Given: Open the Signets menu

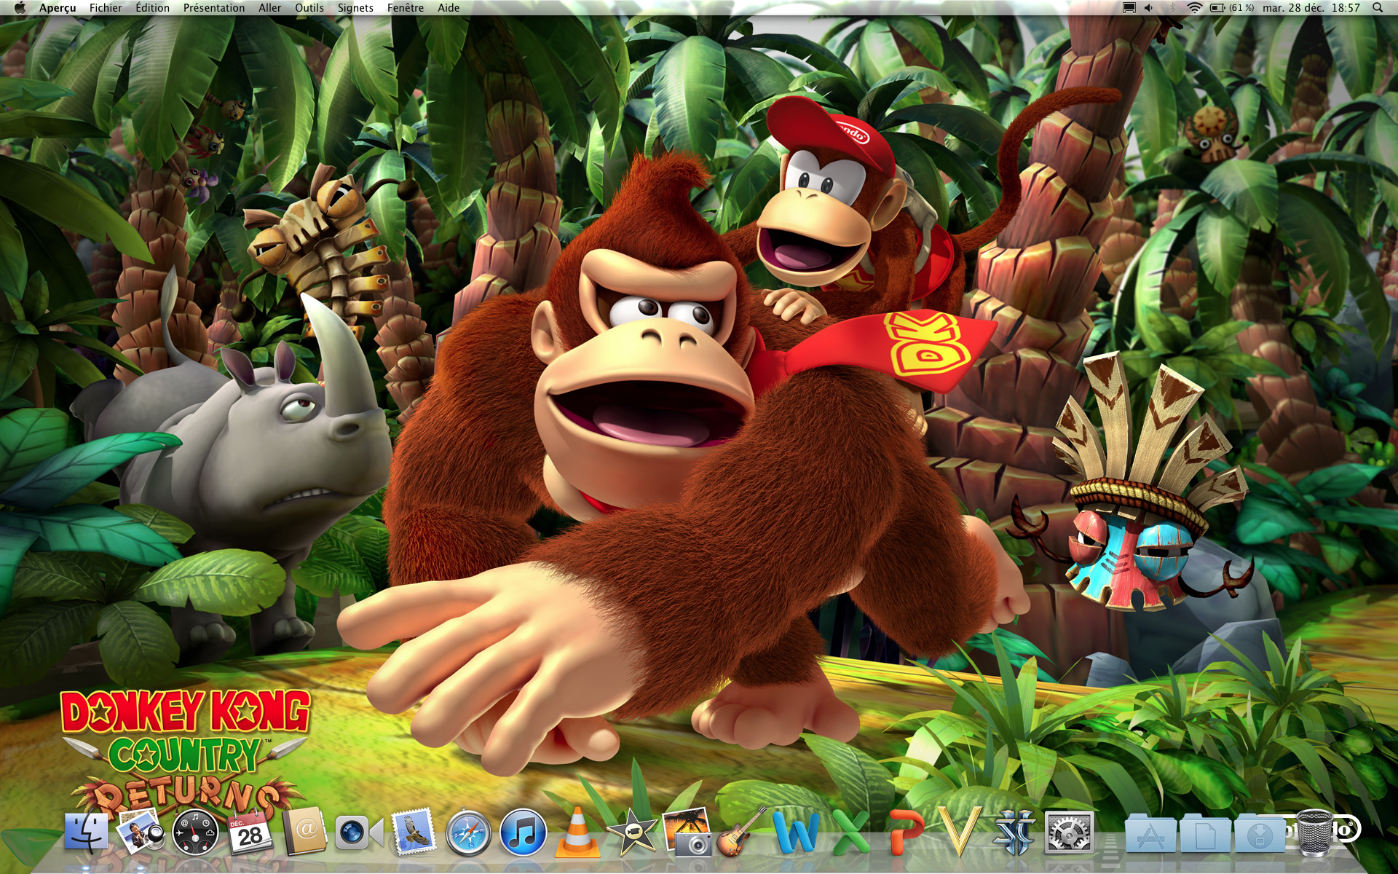Looking at the screenshot, I should pyautogui.click(x=355, y=8).
